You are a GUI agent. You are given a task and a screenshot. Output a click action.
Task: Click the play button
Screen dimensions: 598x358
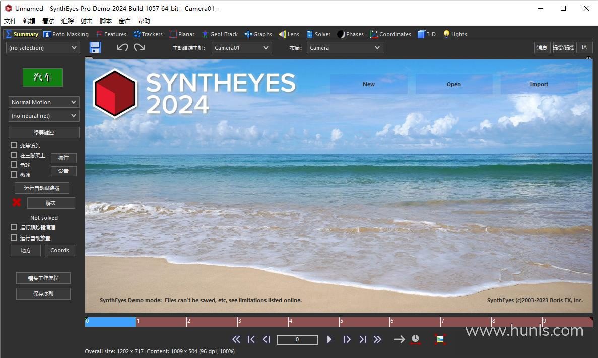coord(329,339)
